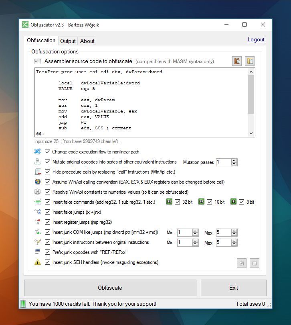Click the select all options checkmark button
The image size is (291, 325).
point(241,263)
